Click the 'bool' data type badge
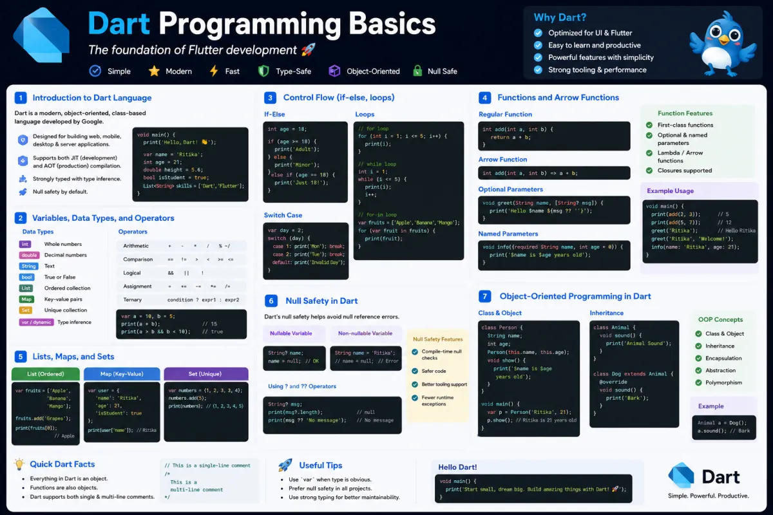Image resolution: width=773 pixels, height=515 pixels. point(26,277)
